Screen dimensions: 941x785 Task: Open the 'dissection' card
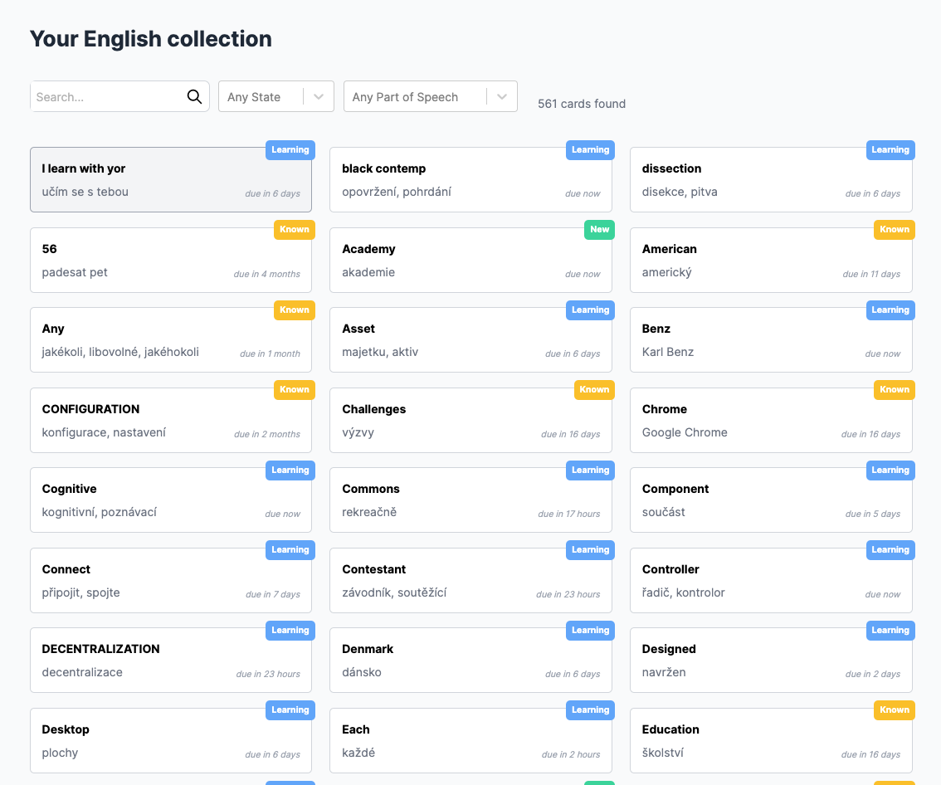click(x=771, y=180)
